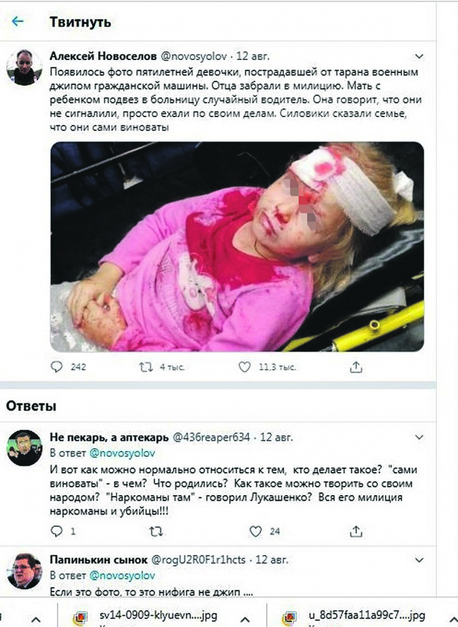Viewport: 458px width, 627px height.
Task: Like the reply with 24 likes
Action: click(x=255, y=531)
